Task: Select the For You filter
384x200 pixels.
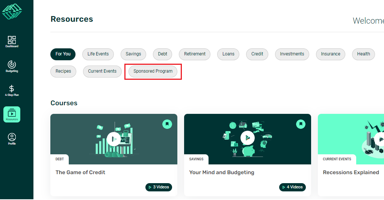Action: coord(63,54)
